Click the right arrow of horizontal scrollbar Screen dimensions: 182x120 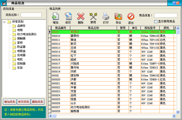click(174, 116)
